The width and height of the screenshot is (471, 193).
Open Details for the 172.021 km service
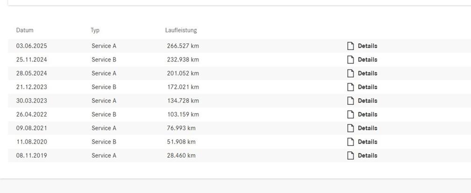pyautogui.click(x=367, y=87)
